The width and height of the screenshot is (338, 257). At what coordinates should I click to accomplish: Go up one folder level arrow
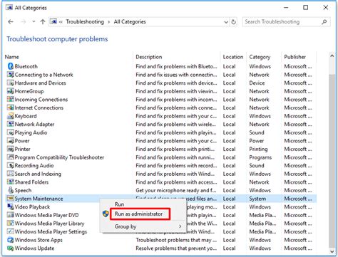coord(43,22)
